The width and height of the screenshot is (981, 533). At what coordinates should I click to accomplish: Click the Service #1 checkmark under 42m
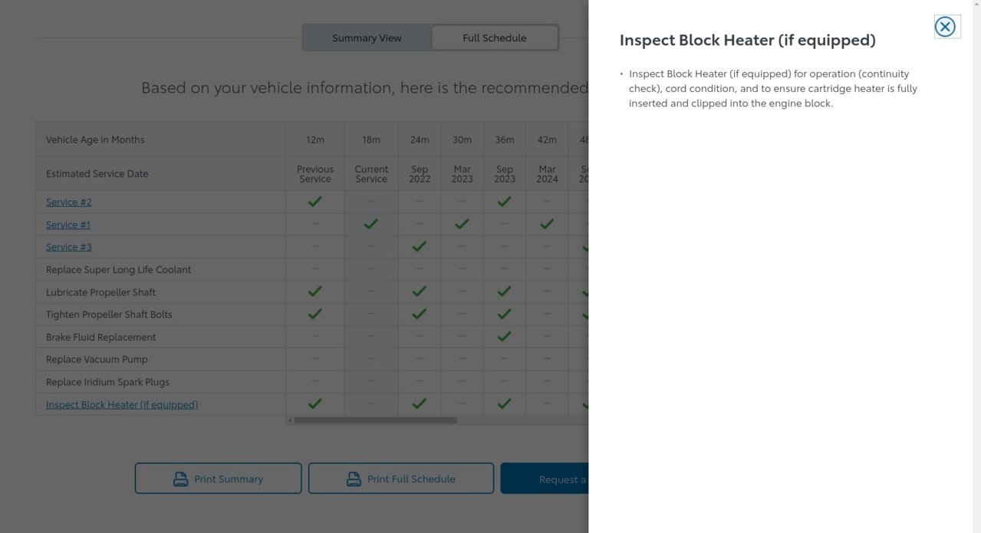(547, 224)
